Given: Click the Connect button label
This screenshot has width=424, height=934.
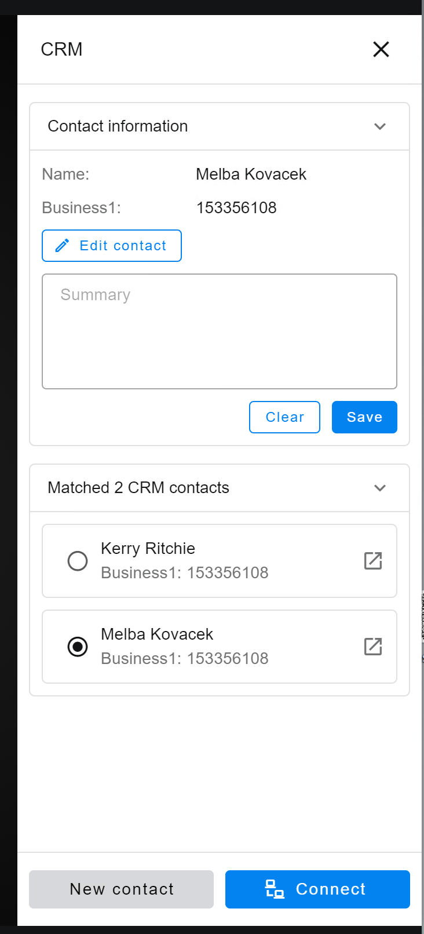Looking at the screenshot, I should coord(330,889).
